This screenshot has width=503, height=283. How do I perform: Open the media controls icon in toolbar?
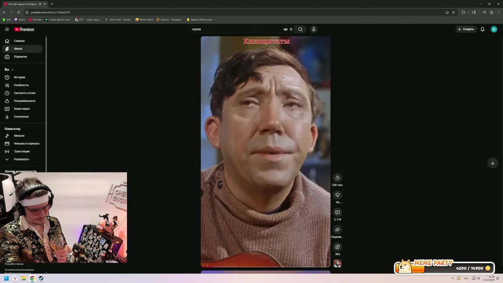(485, 12)
